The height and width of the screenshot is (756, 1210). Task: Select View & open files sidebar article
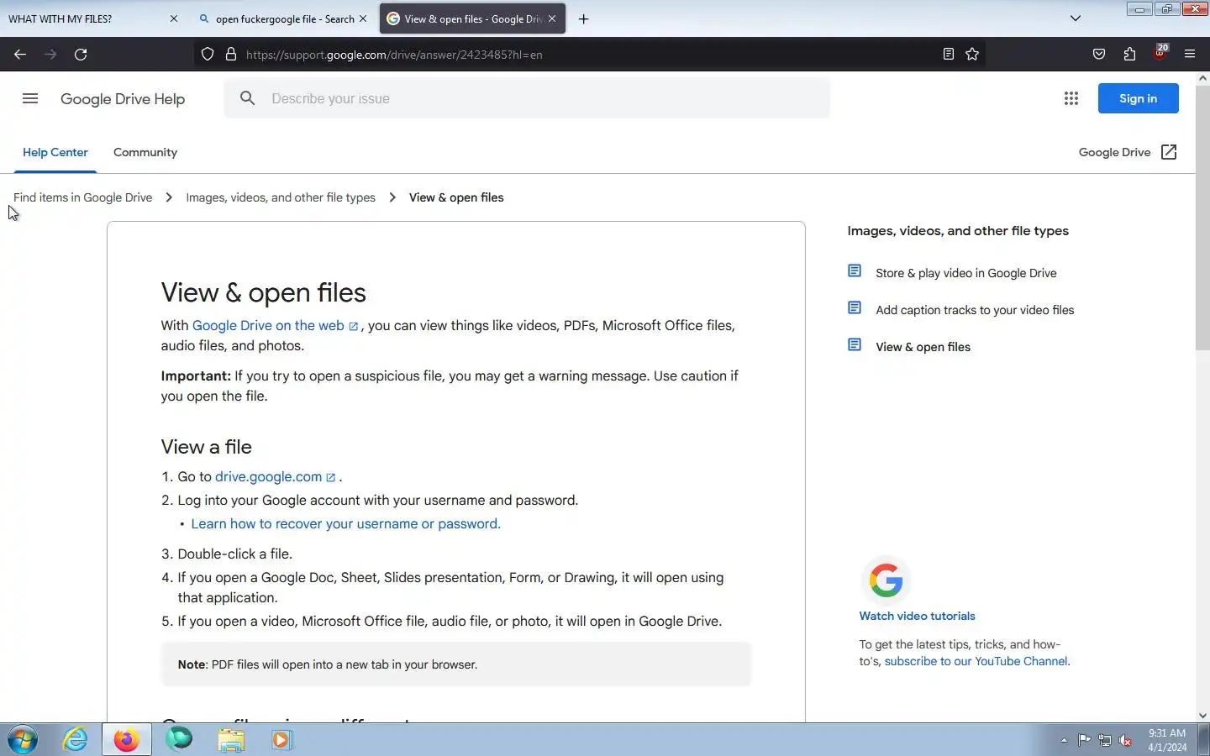923,347
